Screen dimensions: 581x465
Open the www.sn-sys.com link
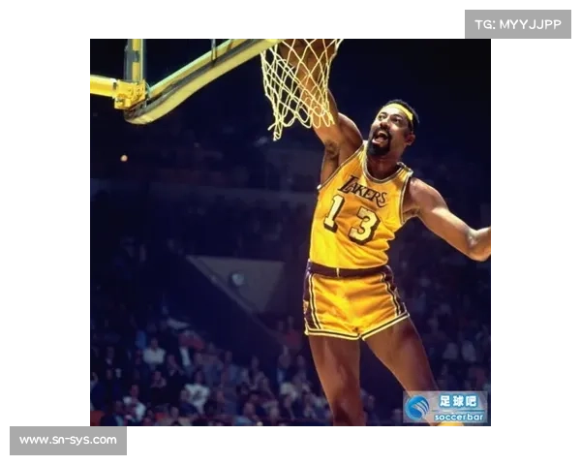[x=69, y=441]
